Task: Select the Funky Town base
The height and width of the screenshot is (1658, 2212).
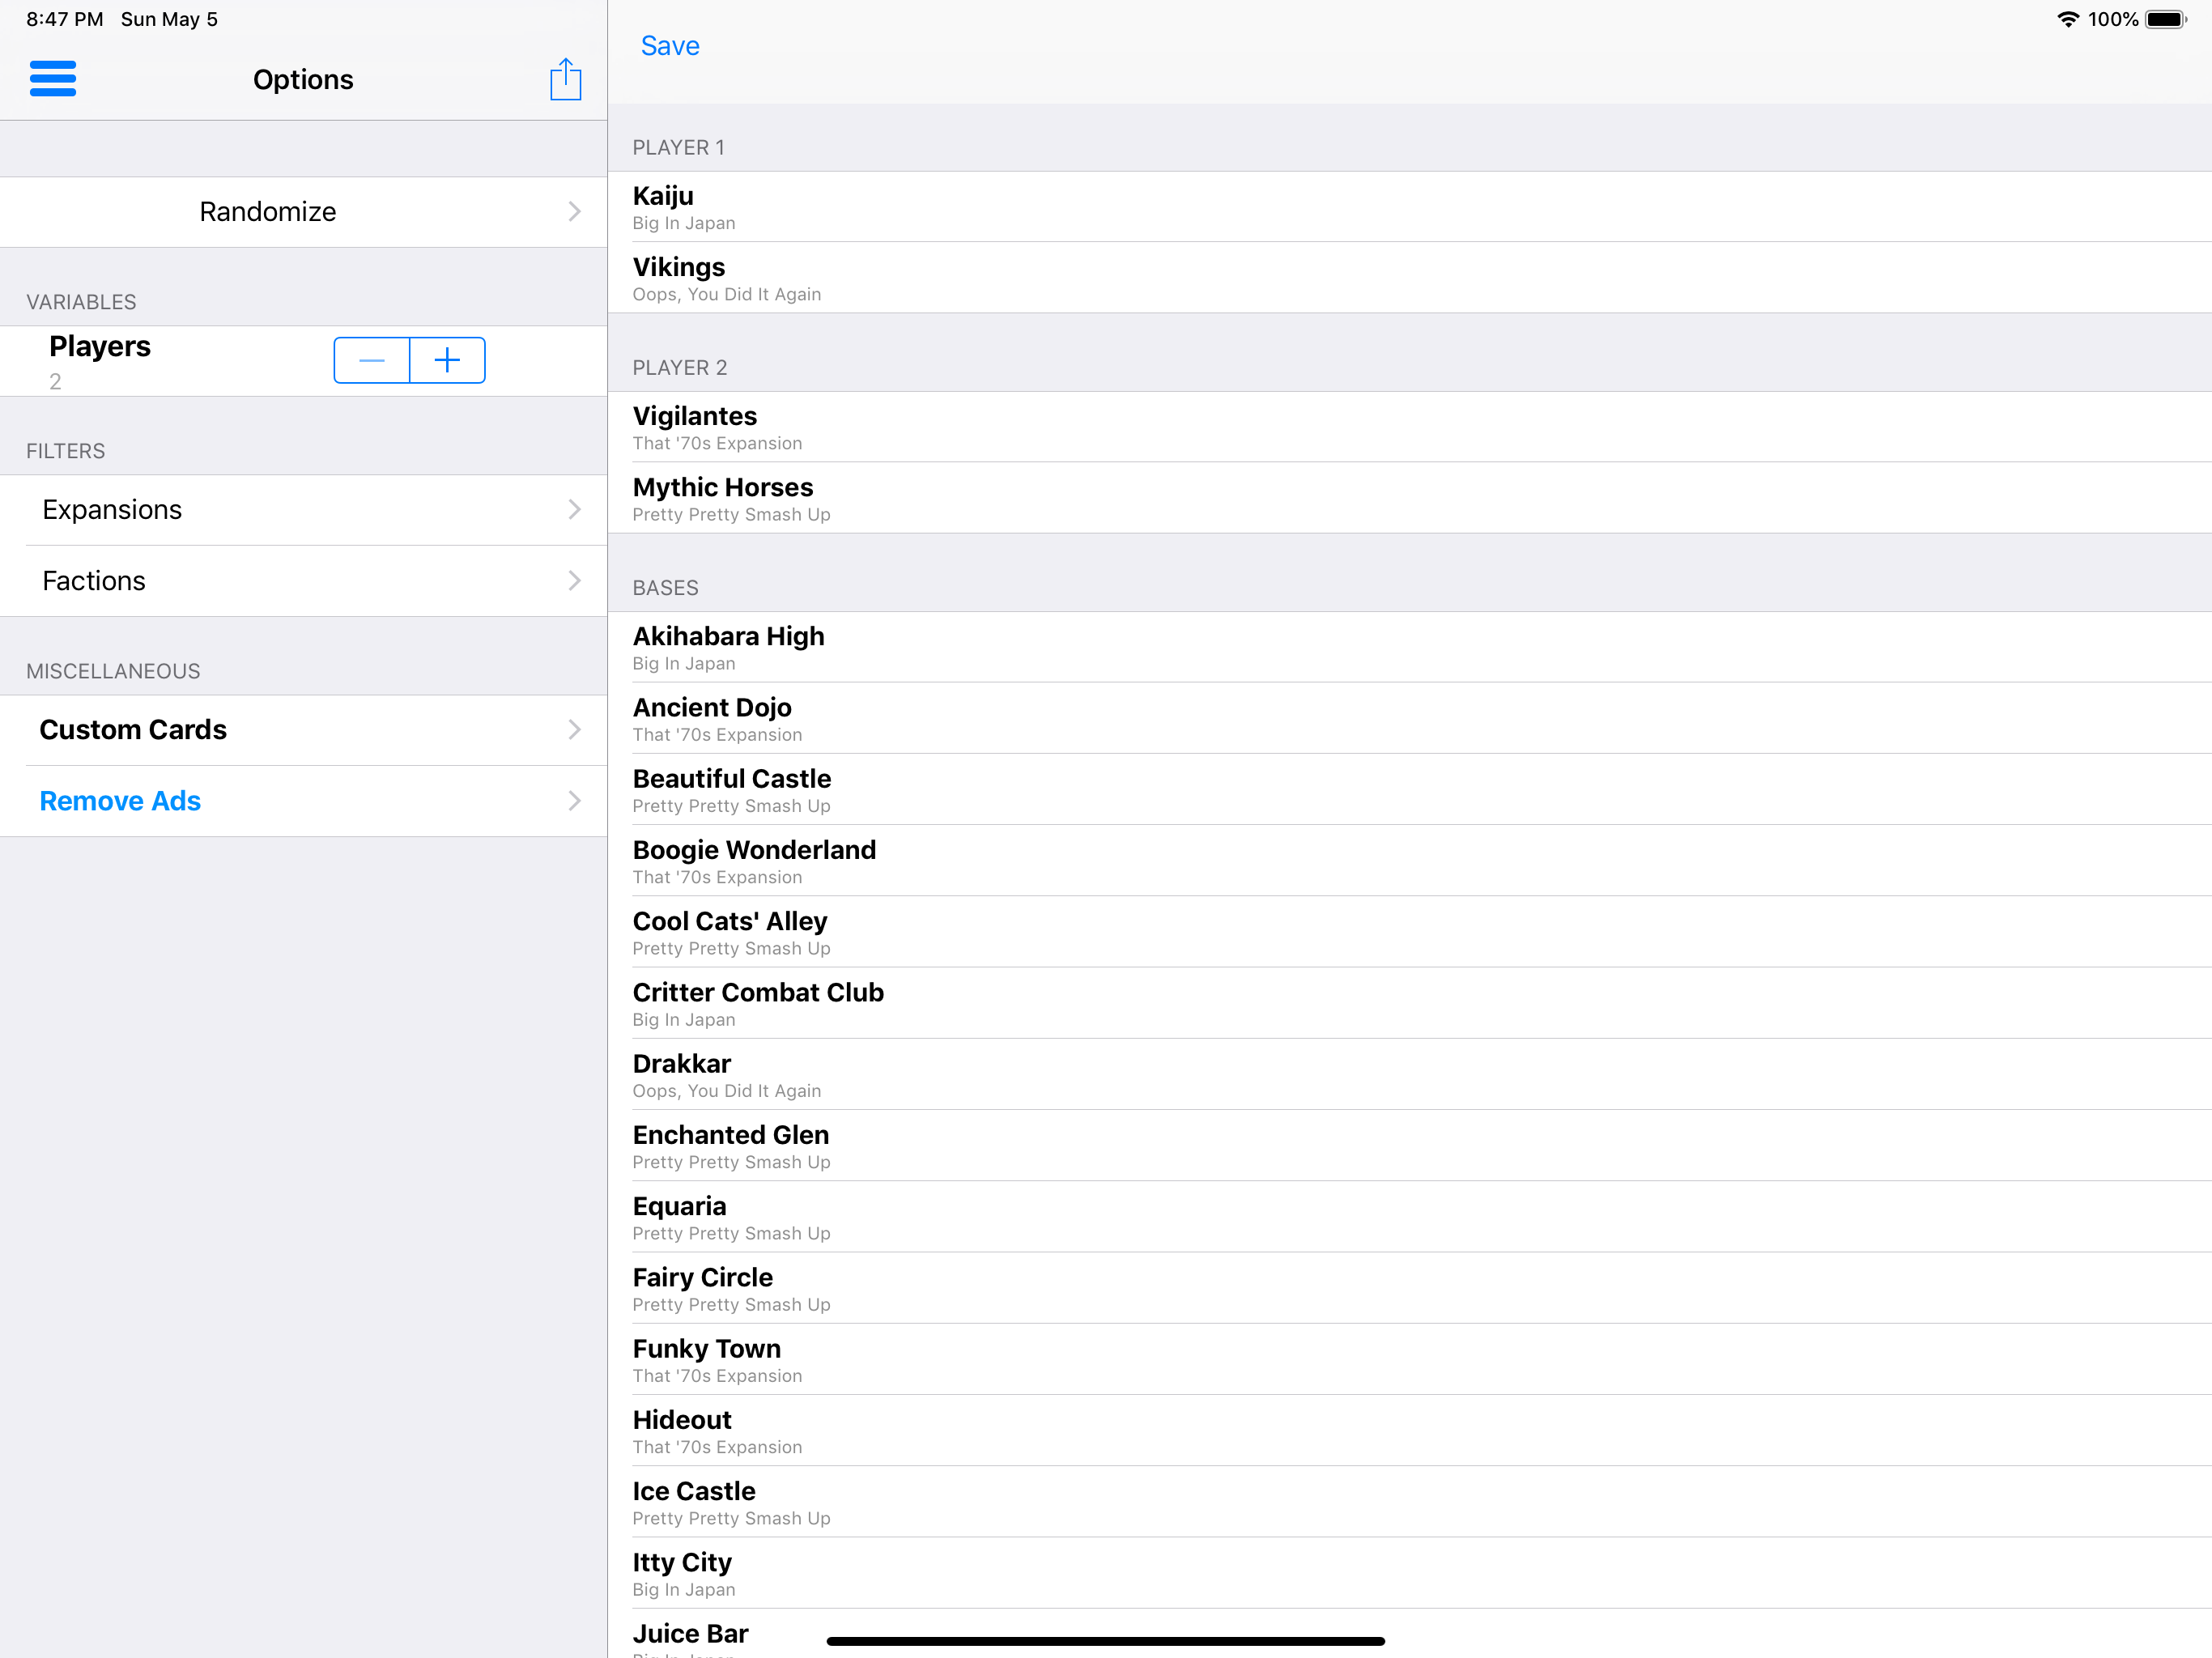Action: [x=1410, y=1359]
